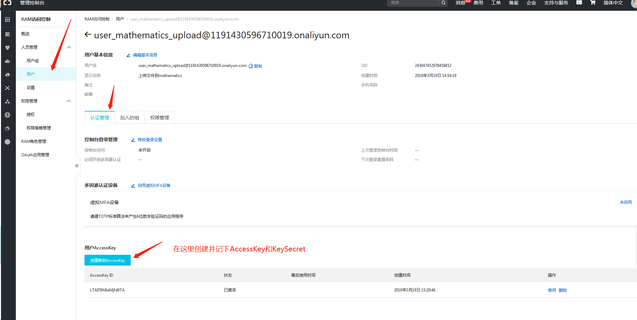
Task: Click the edit pencil beside 修改登录设置
Action: 133,139
